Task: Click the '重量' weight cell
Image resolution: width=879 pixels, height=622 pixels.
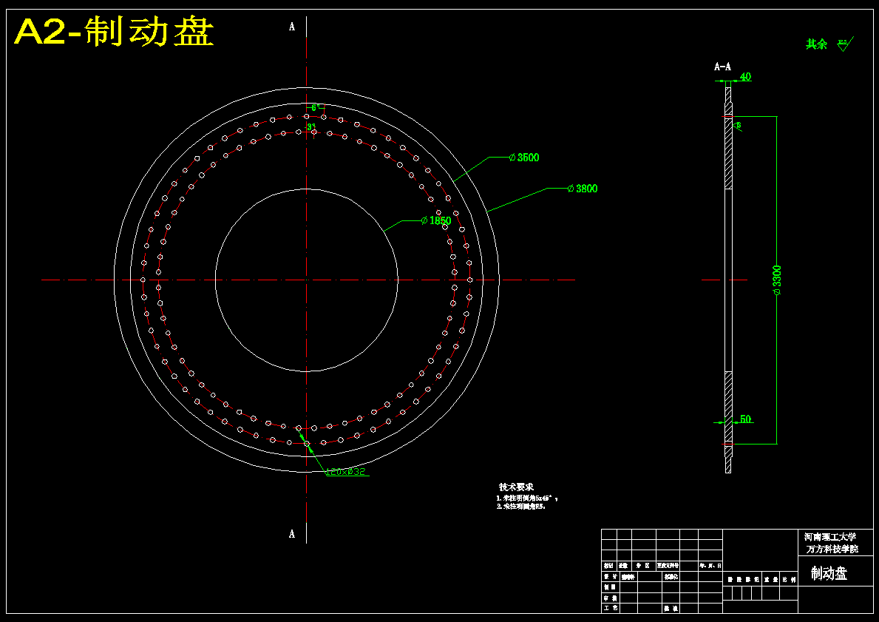Action: (x=770, y=580)
